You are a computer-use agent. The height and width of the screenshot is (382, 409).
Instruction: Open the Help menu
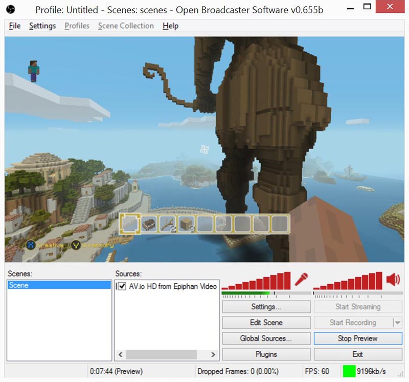click(x=171, y=26)
